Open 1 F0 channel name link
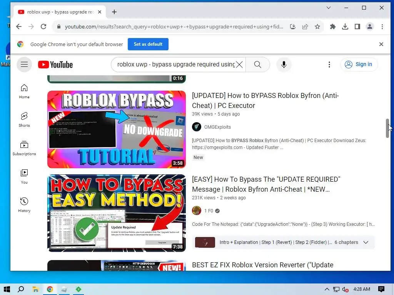 [x=209, y=211]
